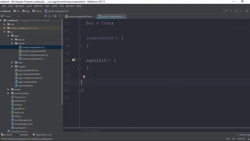Image resolution: width=250 pixels, height=141 pixels.
Task: Fold the constructor block at line 13
Action: (x=79, y=38)
